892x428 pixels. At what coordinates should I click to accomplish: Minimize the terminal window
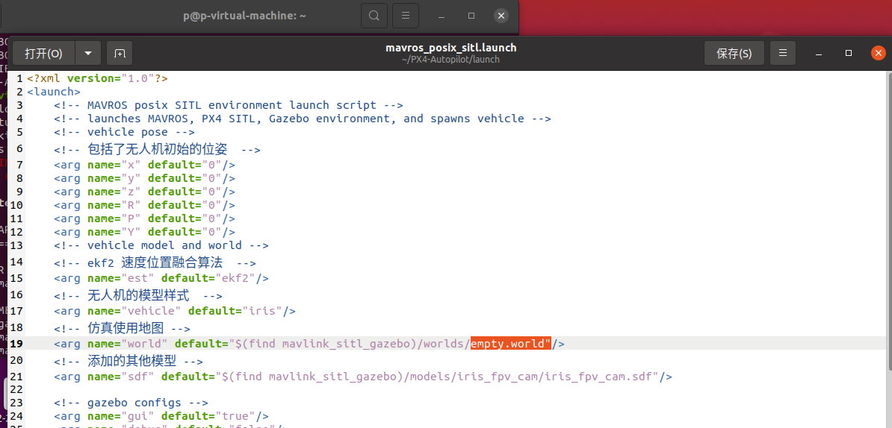point(442,16)
